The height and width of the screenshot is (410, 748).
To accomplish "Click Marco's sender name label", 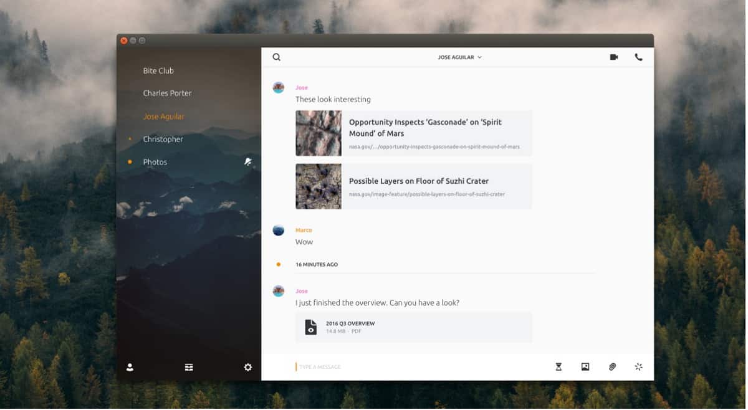I will click(x=304, y=231).
